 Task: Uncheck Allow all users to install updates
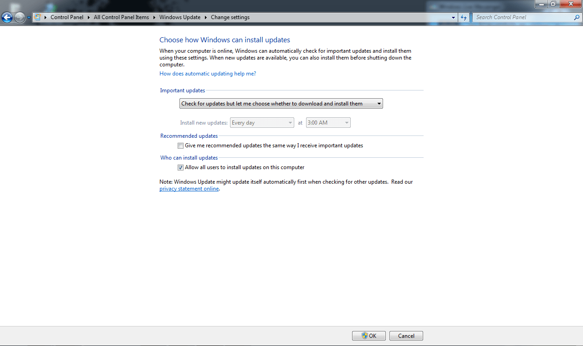coord(181,167)
